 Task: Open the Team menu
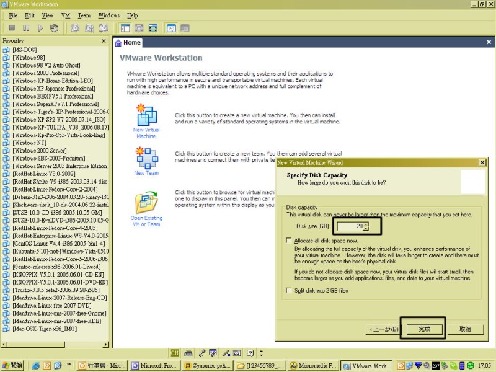click(84, 15)
